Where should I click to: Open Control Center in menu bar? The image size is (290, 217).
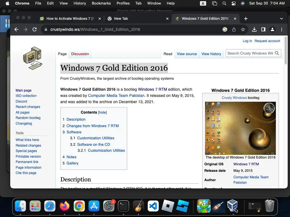[234, 3]
